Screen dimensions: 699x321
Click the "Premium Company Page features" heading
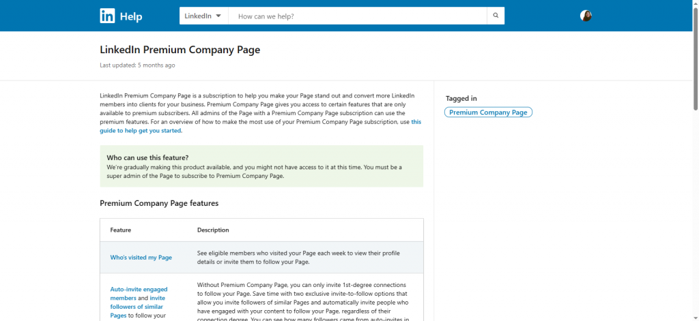click(x=159, y=203)
